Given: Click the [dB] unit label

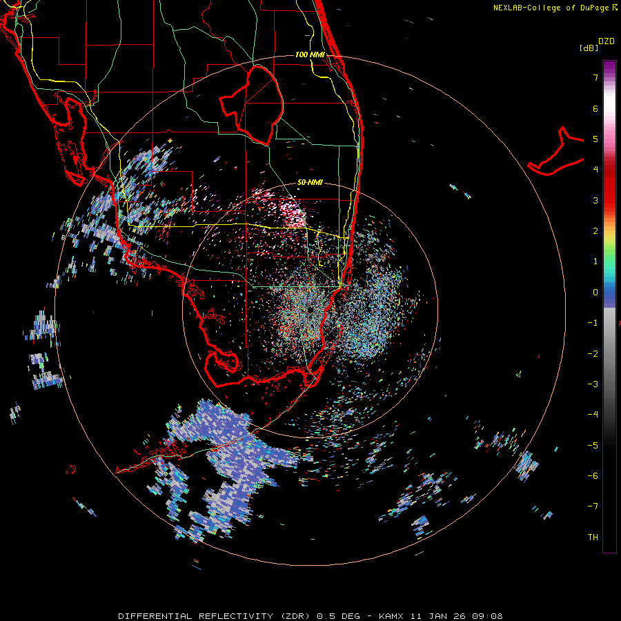Looking at the screenshot, I should click(x=589, y=48).
